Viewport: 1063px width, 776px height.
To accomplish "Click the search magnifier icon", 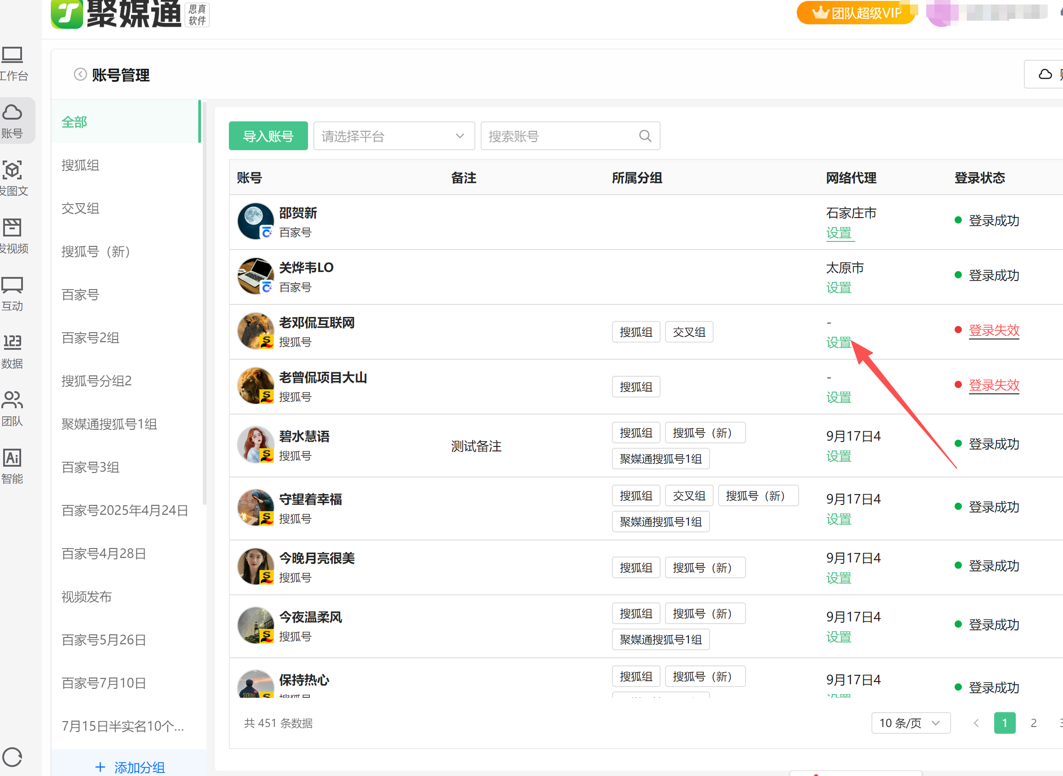I will coord(645,136).
